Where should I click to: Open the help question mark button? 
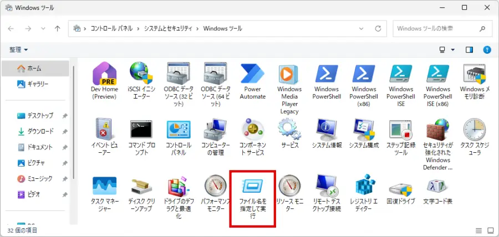point(487,50)
